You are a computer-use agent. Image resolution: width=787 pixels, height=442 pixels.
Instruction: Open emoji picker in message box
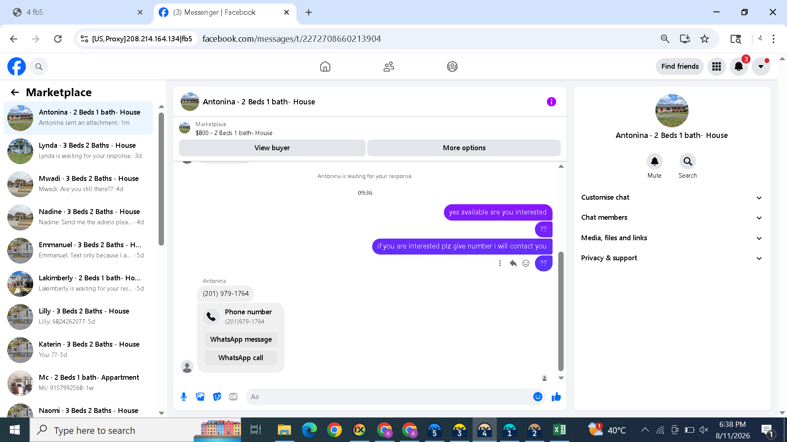tap(538, 397)
